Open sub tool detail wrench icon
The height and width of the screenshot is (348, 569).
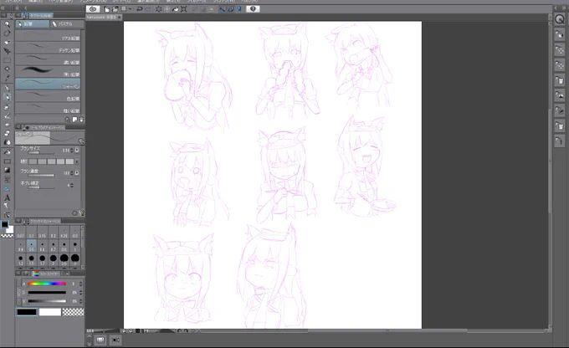81,213
